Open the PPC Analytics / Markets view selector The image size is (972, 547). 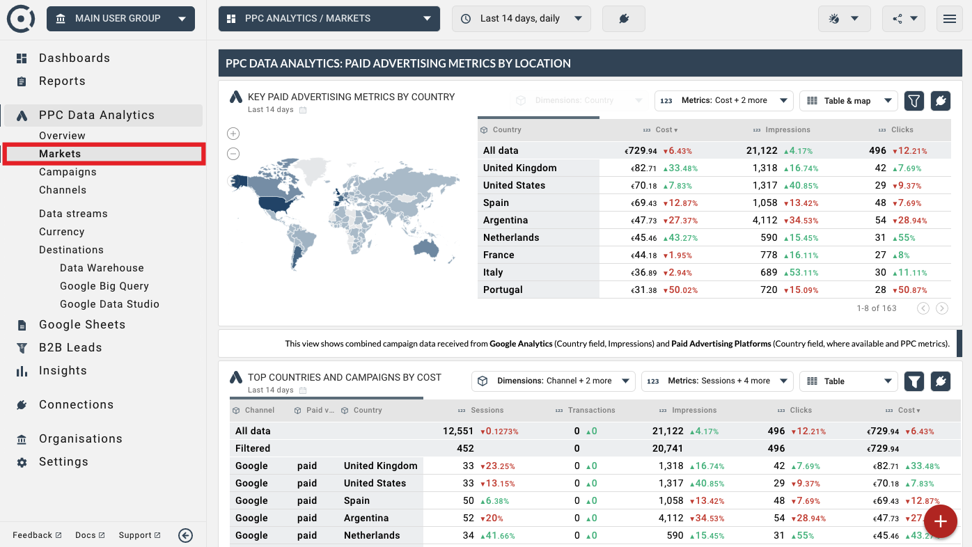coord(329,19)
